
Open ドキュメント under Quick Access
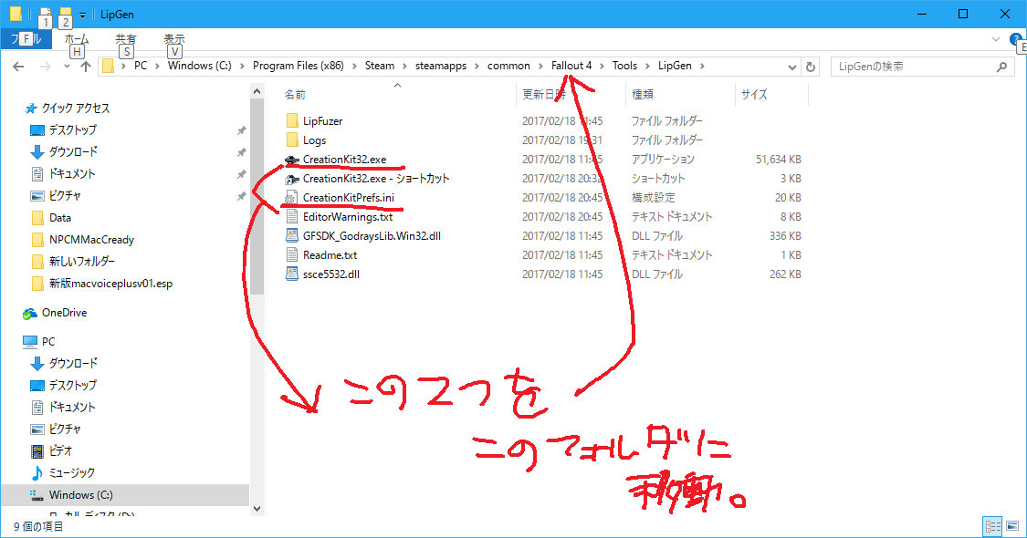[x=72, y=173]
